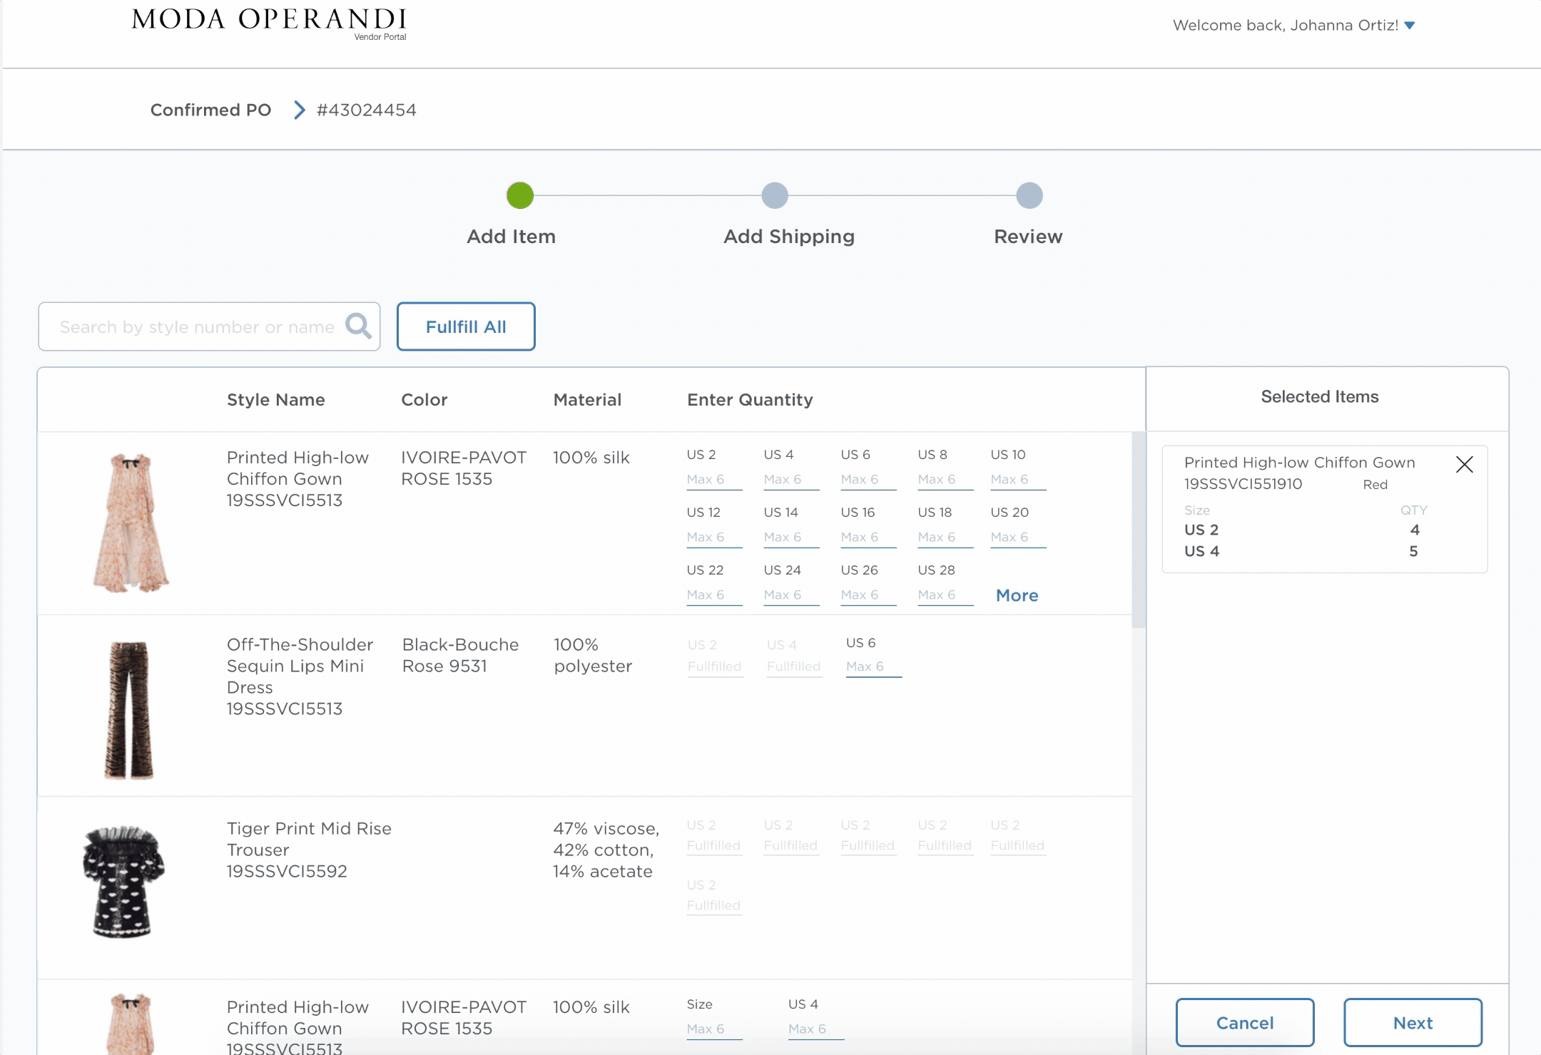1541x1055 pixels.
Task: Click US 6 quantity field for Sequin Lips Dress
Action: click(873, 667)
